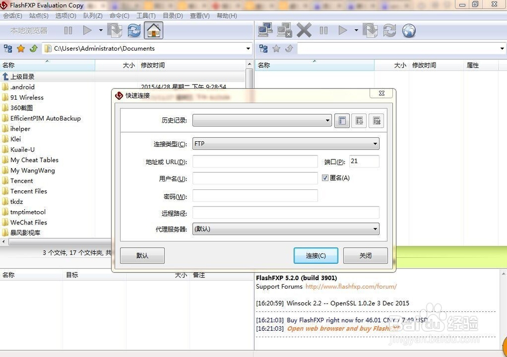Select the WeChat Files folder
Screen dimensions: 507x357
[28, 223]
